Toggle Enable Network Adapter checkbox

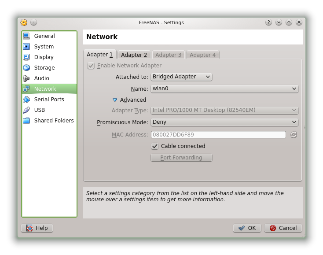click(91, 66)
